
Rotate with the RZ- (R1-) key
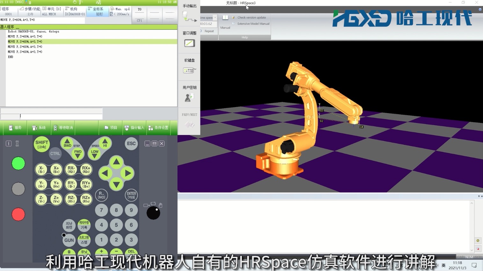pos(71,199)
